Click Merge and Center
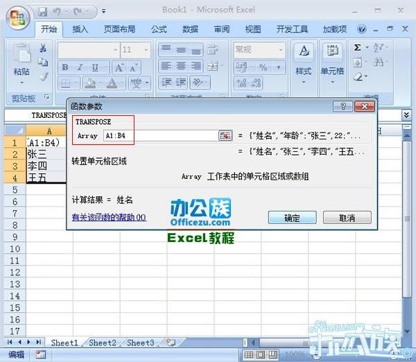This screenshot has width=416, height=362. click(x=213, y=66)
